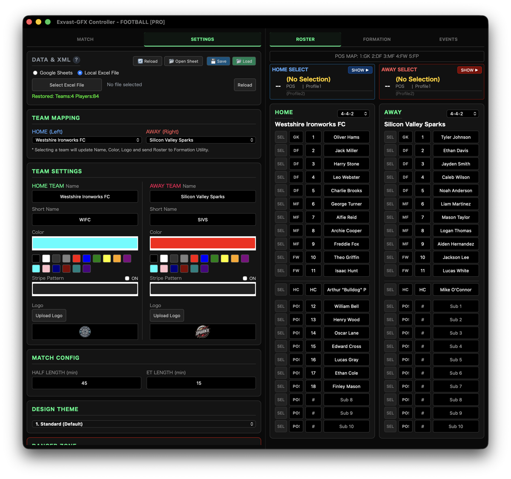The height and width of the screenshot is (479, 511).
Task: Pick the blue swatch under away team Color
Action: coord(204,258)
